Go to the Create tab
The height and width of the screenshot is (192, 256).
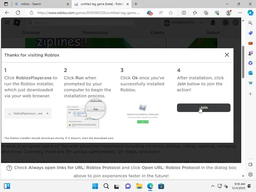click(157, 33)
